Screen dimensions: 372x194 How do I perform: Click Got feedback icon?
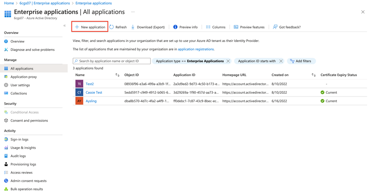(275, 27)
